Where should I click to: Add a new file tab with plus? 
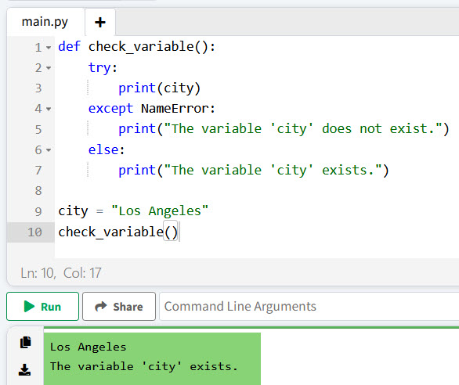(100, 22)
